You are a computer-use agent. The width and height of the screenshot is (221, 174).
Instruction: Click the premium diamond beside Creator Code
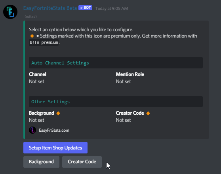148,113
